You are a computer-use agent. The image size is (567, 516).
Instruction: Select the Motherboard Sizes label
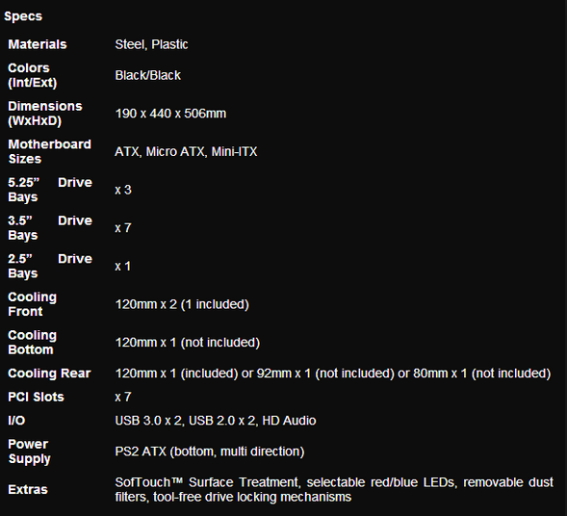tap(49, 151)
